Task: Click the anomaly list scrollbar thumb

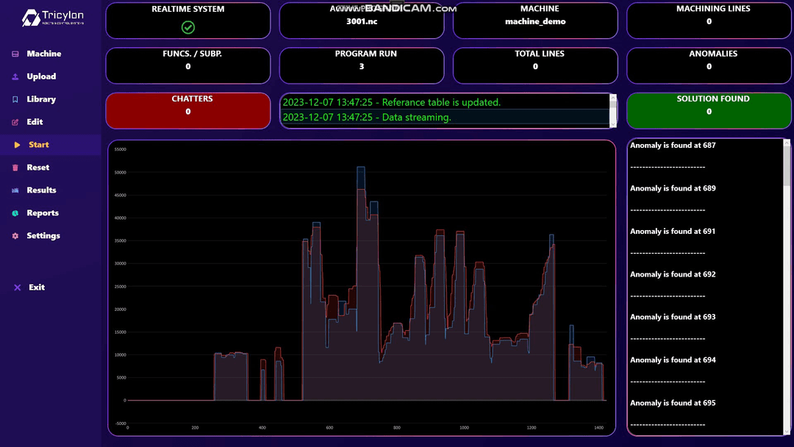Action: 787,165
